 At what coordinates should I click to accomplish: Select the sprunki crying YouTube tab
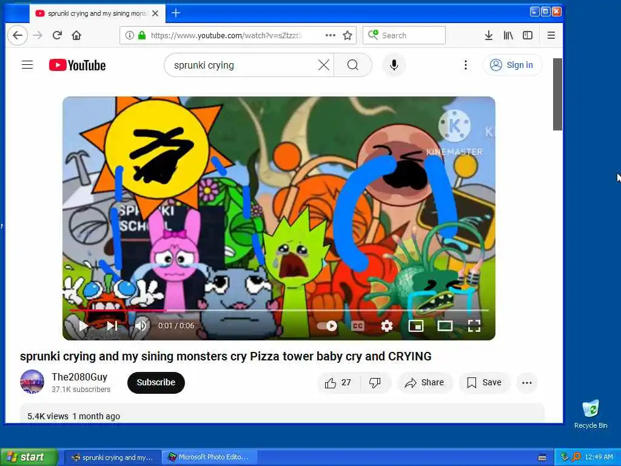[97, 13]
